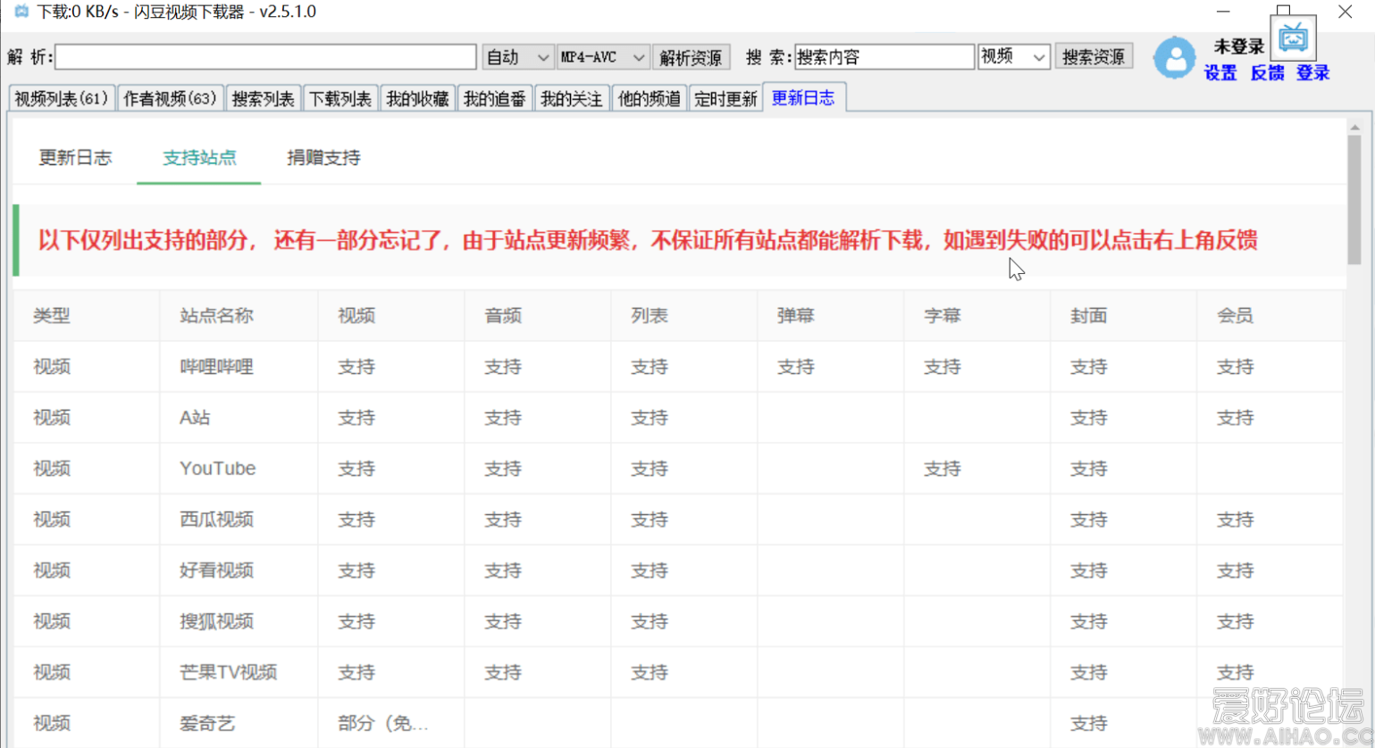The height and width of the screenshot is (748, 1375).
Task: Click the 搜索资源 button
Action: 1092,56
